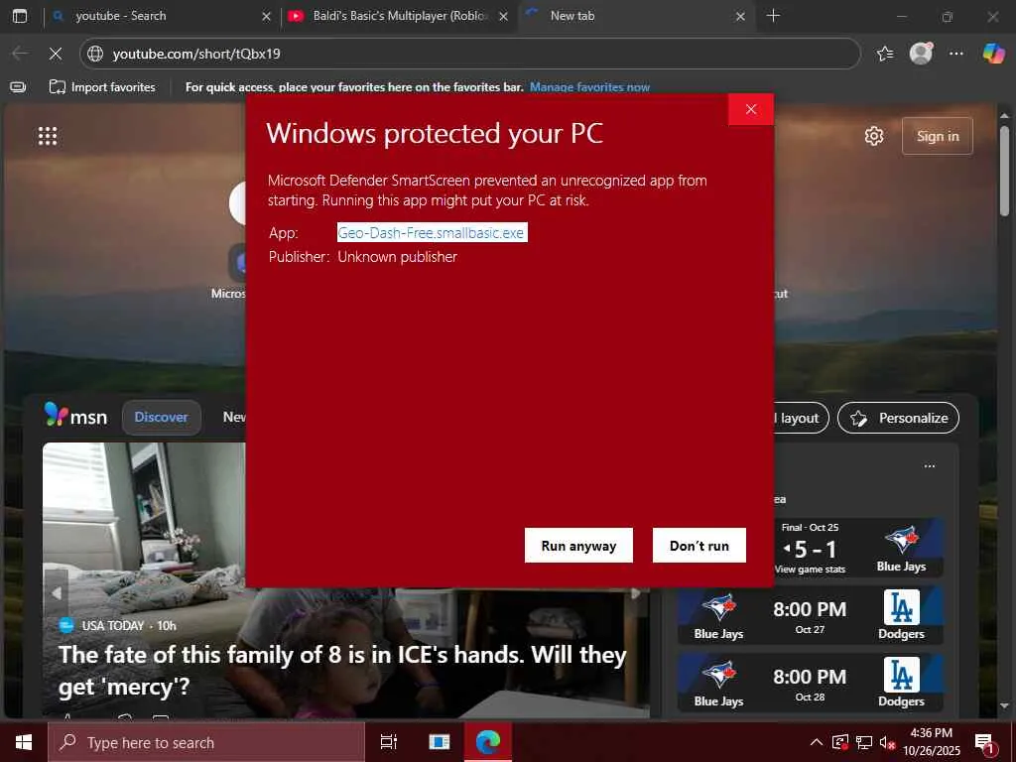
Task: Click the Personalize button
Action: point(899,418)
